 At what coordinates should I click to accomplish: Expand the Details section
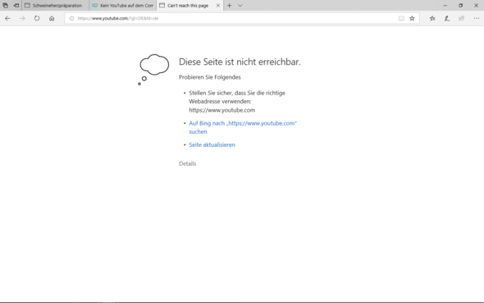point(187,163)
